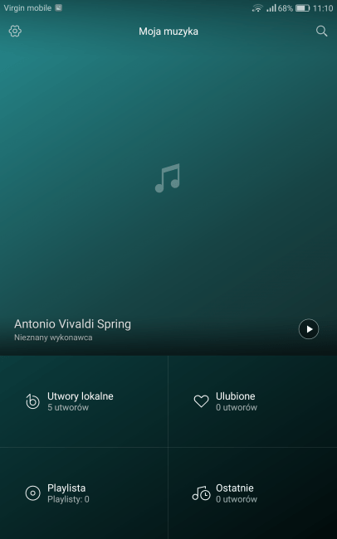Open the Utwory lokalne section
The image size is (337, 539).
point(84,401)
